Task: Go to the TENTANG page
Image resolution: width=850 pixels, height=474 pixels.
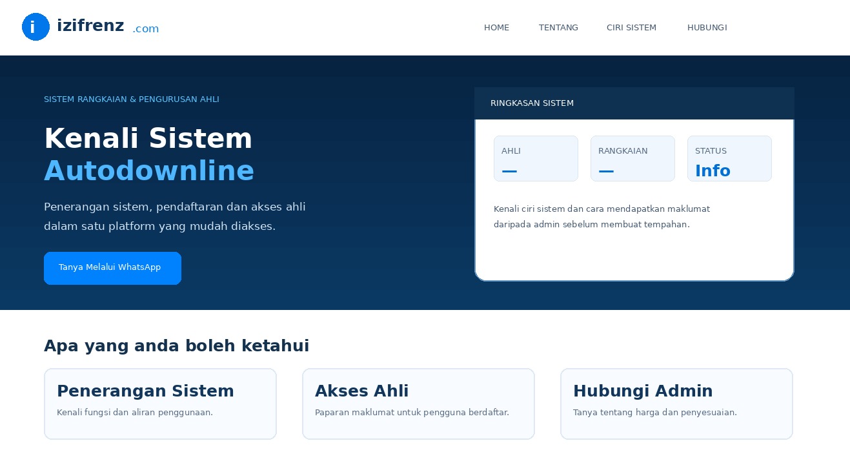Action: (x=558, y=28)
